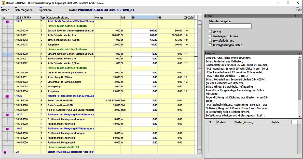Click the file title 'Pruefdatei GAEB DA XML 3.2-AVA_81'
The width and height of the screenshot is (303, 159).
click(106, 10)
